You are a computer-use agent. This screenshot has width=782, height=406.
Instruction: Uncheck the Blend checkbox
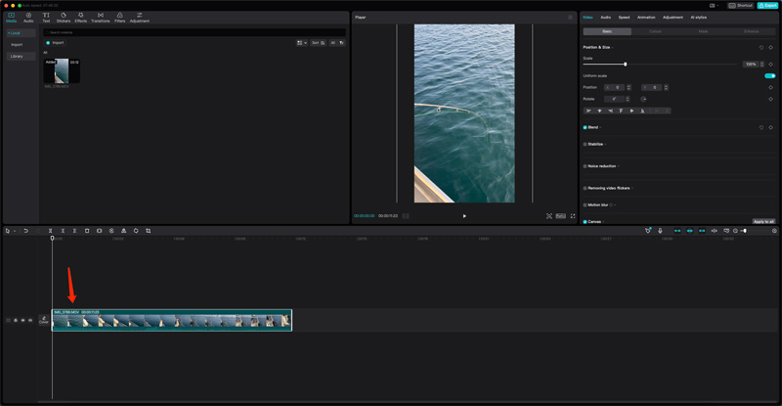point(585,127)
